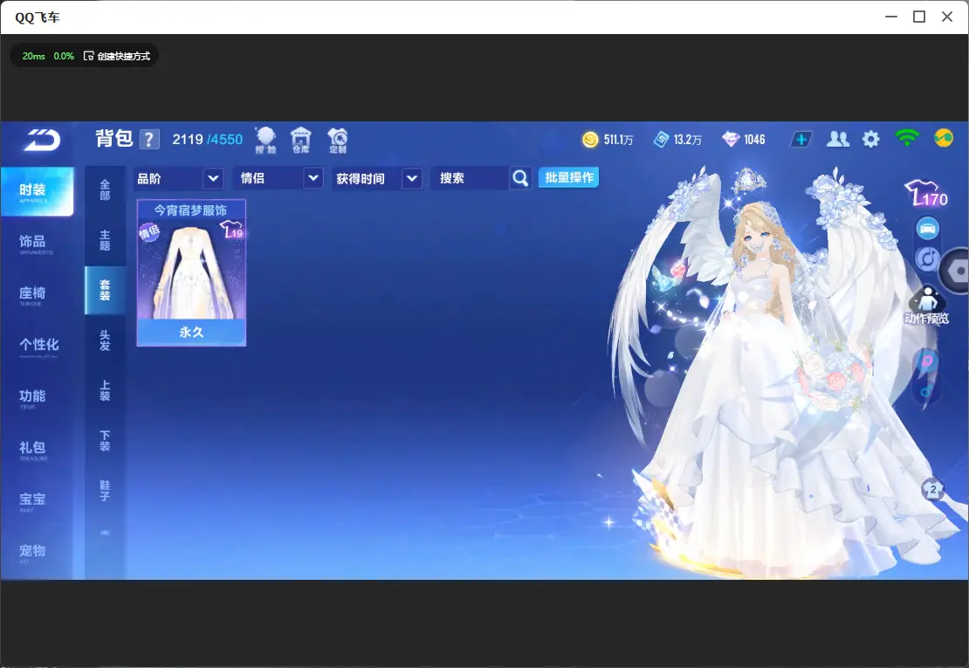
Task: Click the diamond currency icon
Action: click(731, 140)
